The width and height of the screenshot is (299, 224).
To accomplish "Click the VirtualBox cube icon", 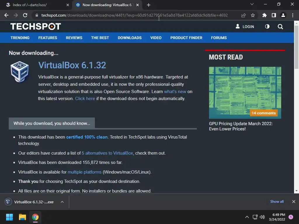I will [20, 72].
